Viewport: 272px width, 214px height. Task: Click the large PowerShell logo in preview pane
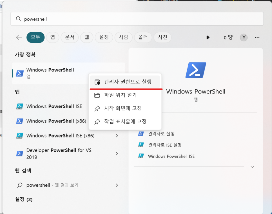[196, 70]
